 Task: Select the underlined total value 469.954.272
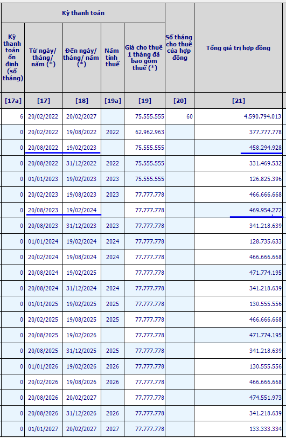click(238, 210)
